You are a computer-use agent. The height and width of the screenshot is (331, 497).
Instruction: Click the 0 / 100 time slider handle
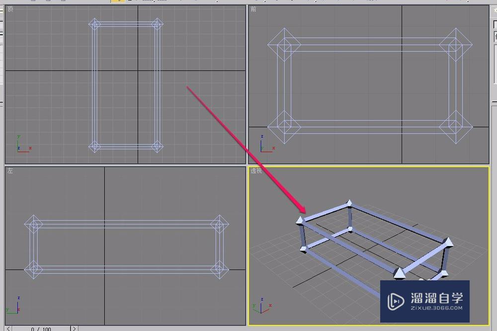(x=41, y=329)
